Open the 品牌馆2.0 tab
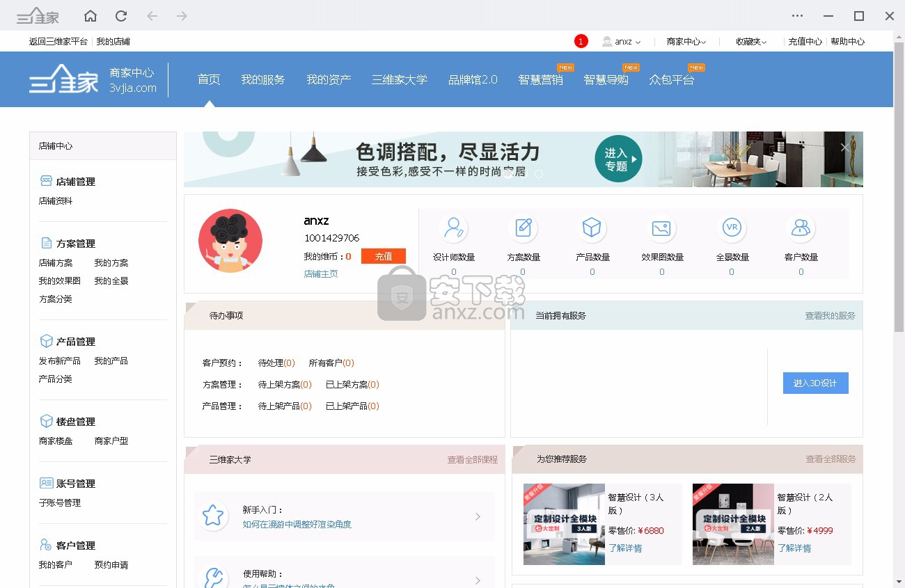905x588 pixels. click(473, 79)
